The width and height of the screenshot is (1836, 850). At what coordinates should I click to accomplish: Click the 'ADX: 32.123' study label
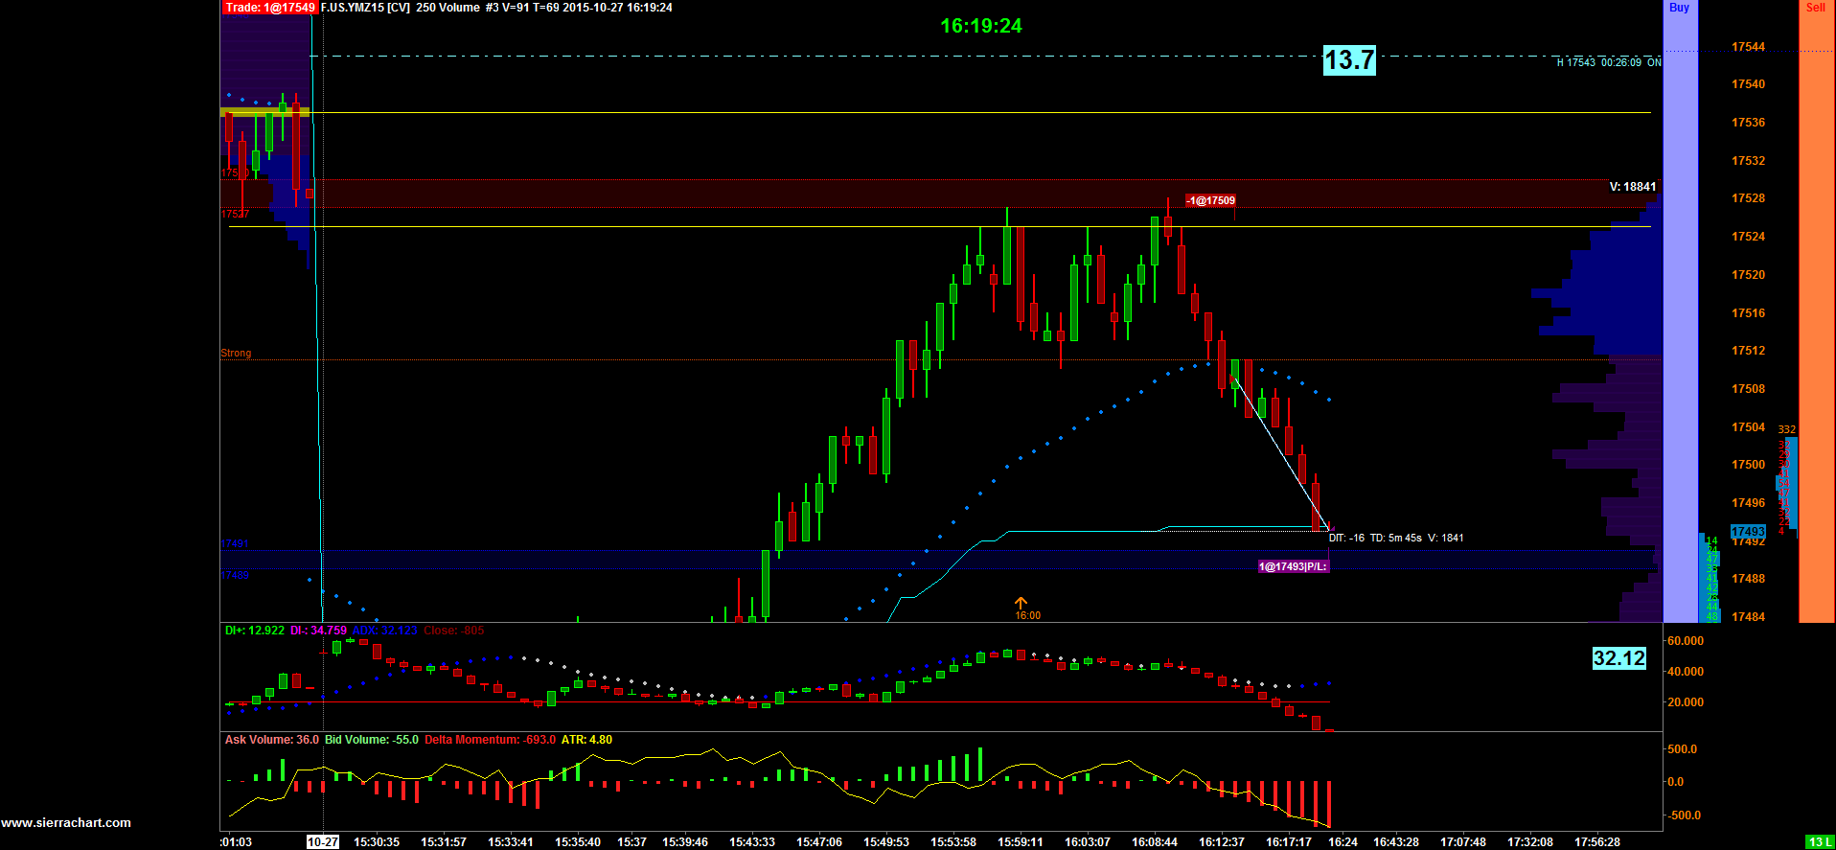385,631
